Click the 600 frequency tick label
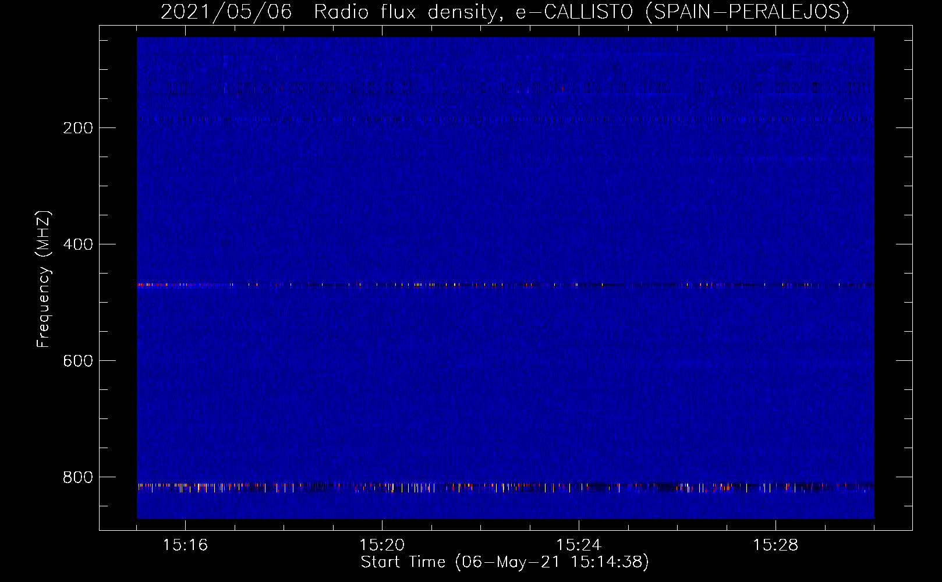 tap(78, 361)
